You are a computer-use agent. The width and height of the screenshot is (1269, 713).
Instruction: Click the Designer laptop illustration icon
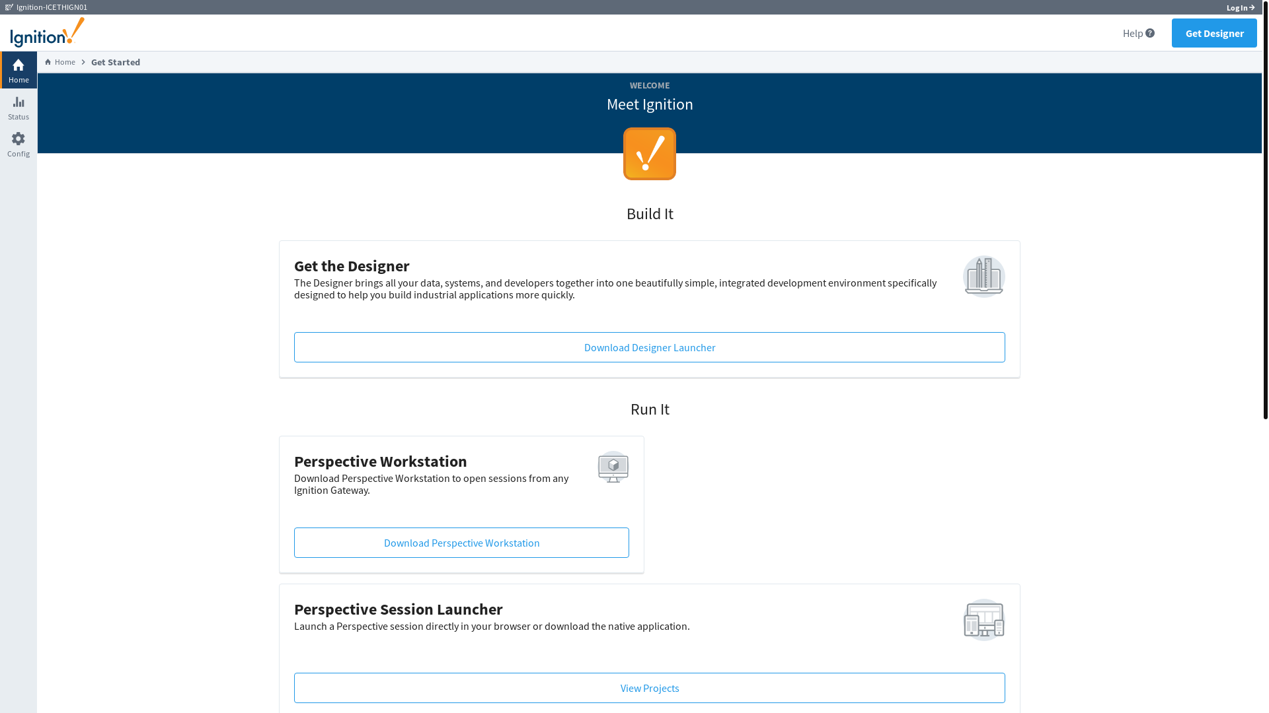tap(984, 277)
